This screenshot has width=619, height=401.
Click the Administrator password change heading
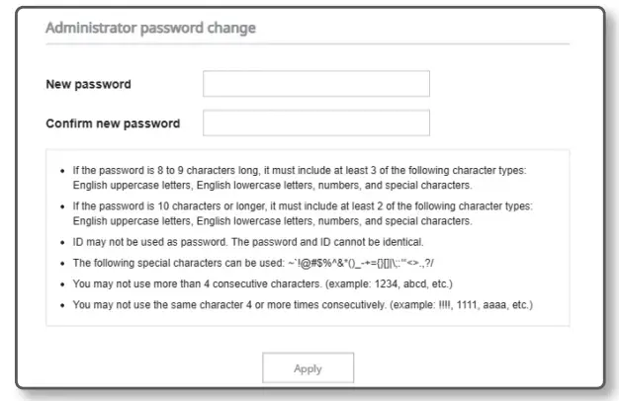coord(150,28)
